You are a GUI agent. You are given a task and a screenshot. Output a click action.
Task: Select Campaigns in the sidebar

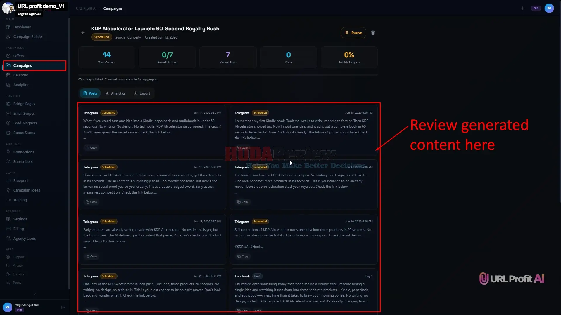tap(34, 65)
